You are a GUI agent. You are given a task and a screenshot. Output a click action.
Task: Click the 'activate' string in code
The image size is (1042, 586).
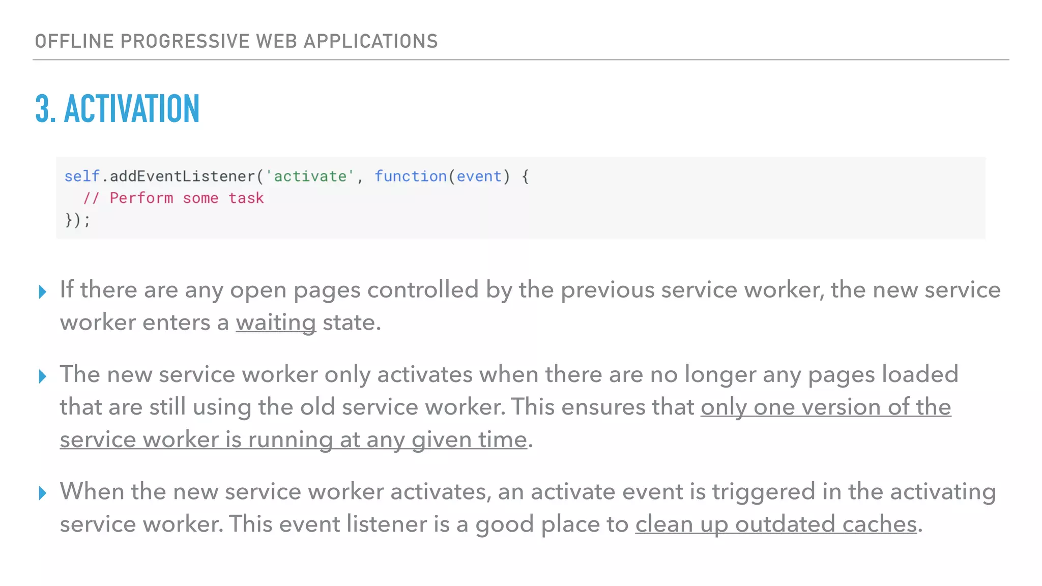click(x=310, y=177)
